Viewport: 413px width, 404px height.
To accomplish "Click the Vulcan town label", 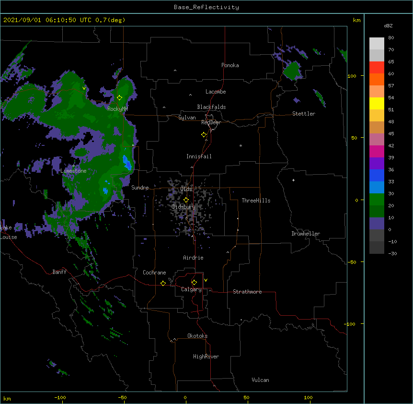I will point(260,380).
